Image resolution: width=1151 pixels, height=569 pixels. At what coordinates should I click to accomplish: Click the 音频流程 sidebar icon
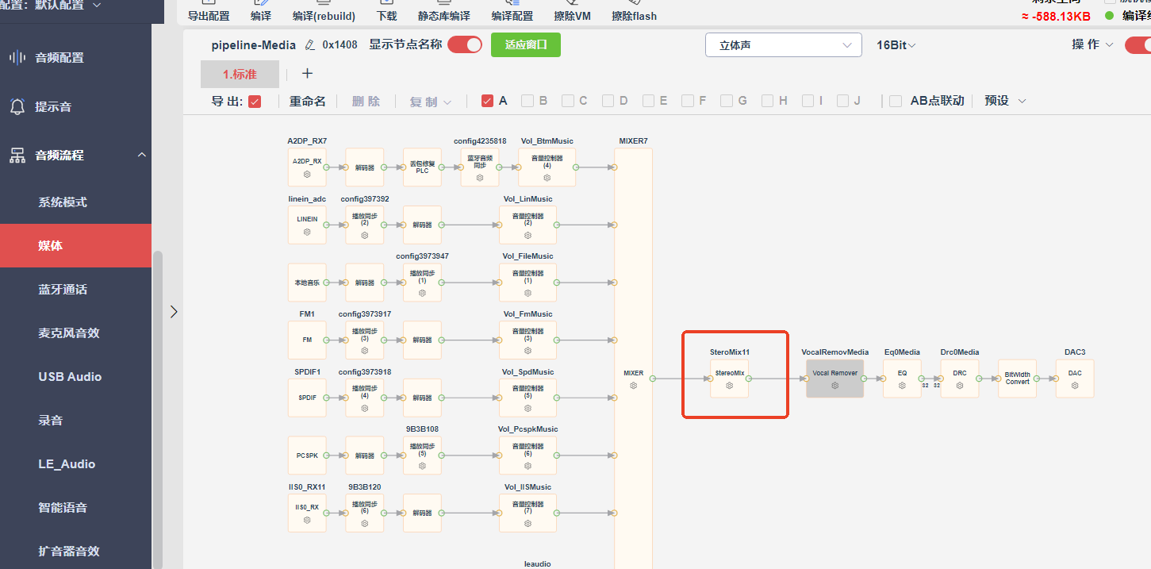pyautogui.click(x=17, y=156)
